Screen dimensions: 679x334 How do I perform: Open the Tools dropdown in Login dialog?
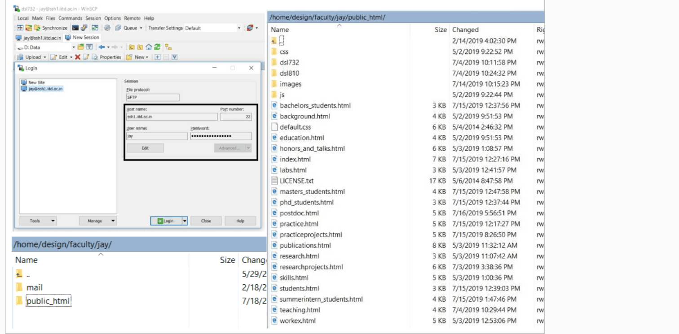38,221
